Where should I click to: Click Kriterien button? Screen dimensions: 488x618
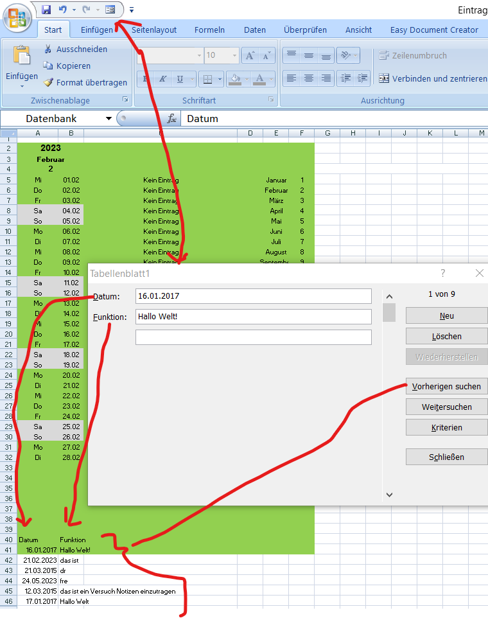[x=447, y=427]
